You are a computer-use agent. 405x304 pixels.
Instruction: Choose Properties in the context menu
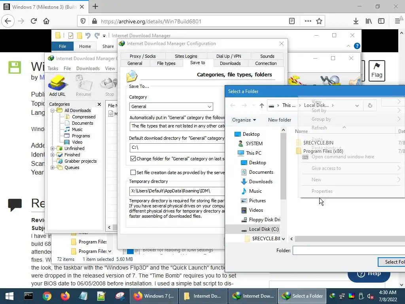point(322,191)
